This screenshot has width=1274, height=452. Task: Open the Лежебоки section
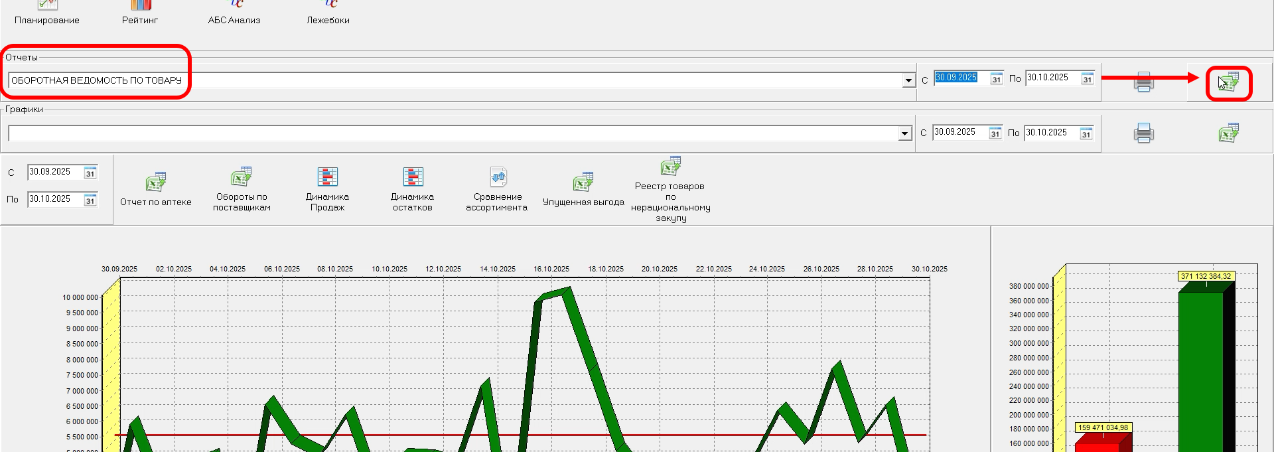tap(328, 13)
